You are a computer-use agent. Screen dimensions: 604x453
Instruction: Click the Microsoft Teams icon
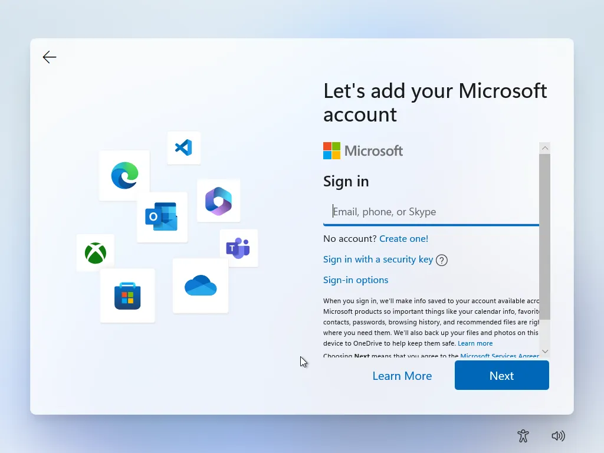pos(239,248)
